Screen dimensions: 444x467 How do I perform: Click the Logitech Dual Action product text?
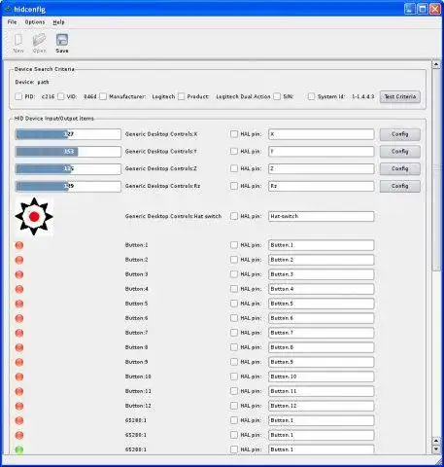pos(243,96)
